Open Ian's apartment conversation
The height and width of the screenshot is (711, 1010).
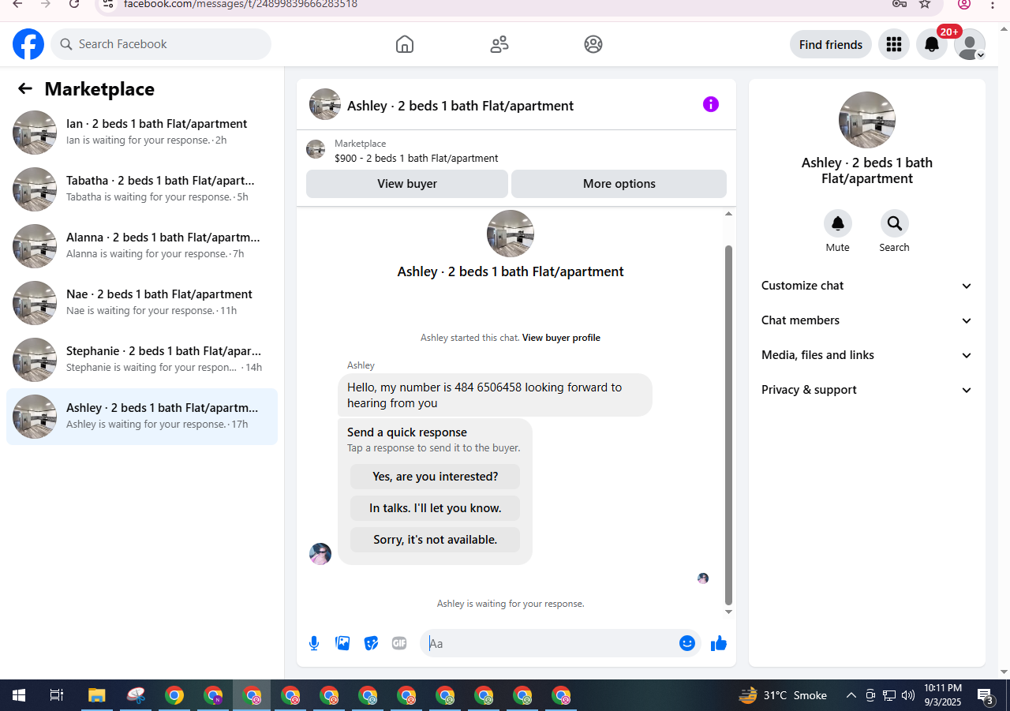pyautogui.click(x=142, y=133)
